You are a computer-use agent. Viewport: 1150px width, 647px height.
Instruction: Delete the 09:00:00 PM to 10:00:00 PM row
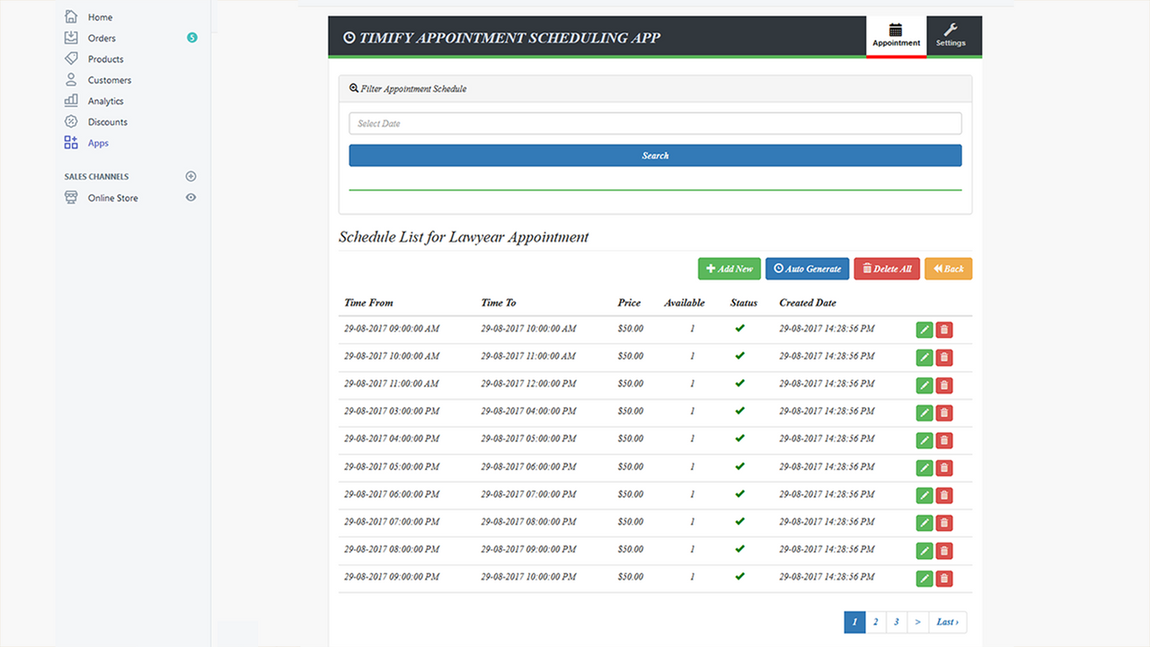[x=944, y=579]
